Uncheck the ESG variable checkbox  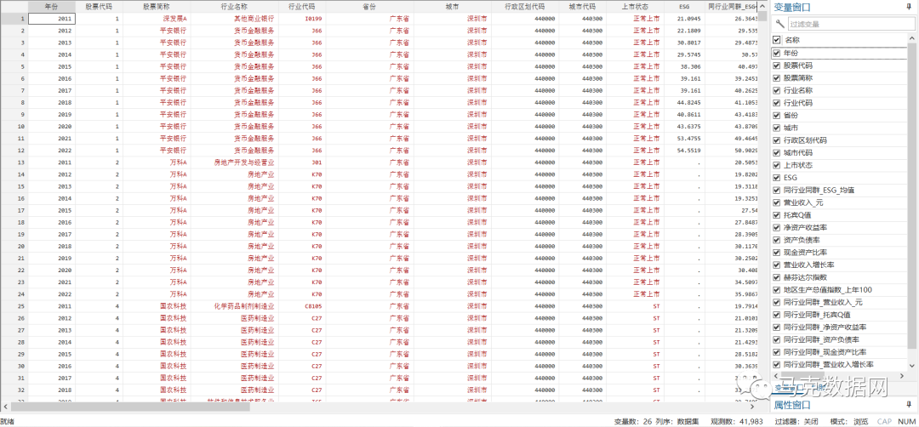click(x=777, y=178)
